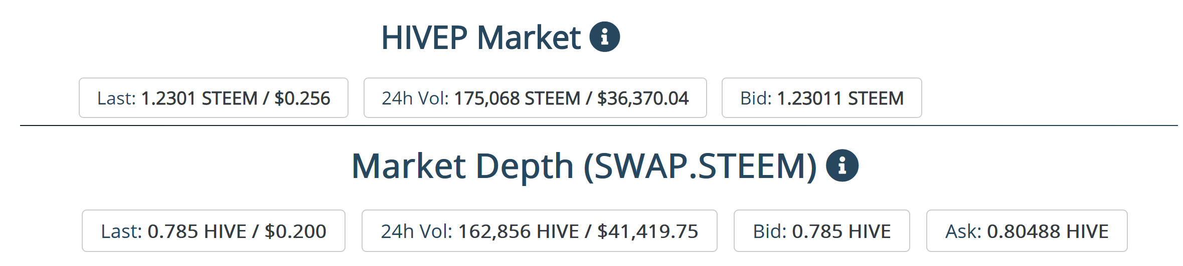Viewport: 1183px width, 266px height.
Task: Click the $36,370.04 volume dollar value
Action: click(x=643, y=98)
